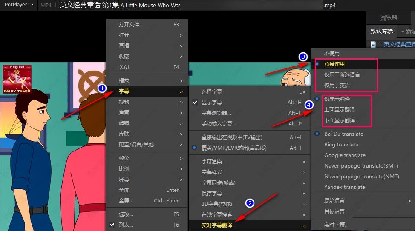Image resolution: width=415 pixels, height=231 pixels.
Task: Expand the 原始语言 submenu
Action: tap(363, 201)
